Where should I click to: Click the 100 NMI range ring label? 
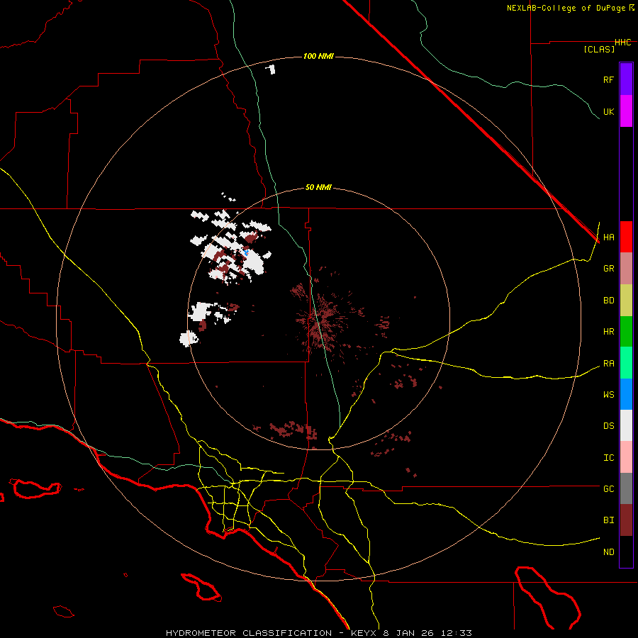(318, 56)
